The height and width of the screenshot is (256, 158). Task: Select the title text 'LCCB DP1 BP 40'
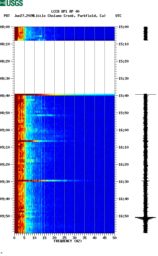coord(65,11)
